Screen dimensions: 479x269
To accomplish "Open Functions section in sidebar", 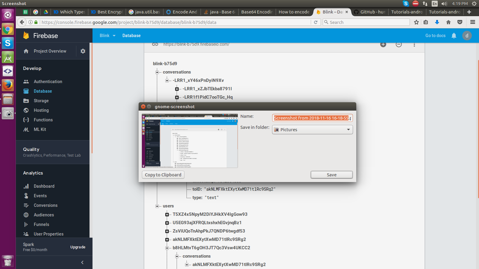I will click(43, 120).
